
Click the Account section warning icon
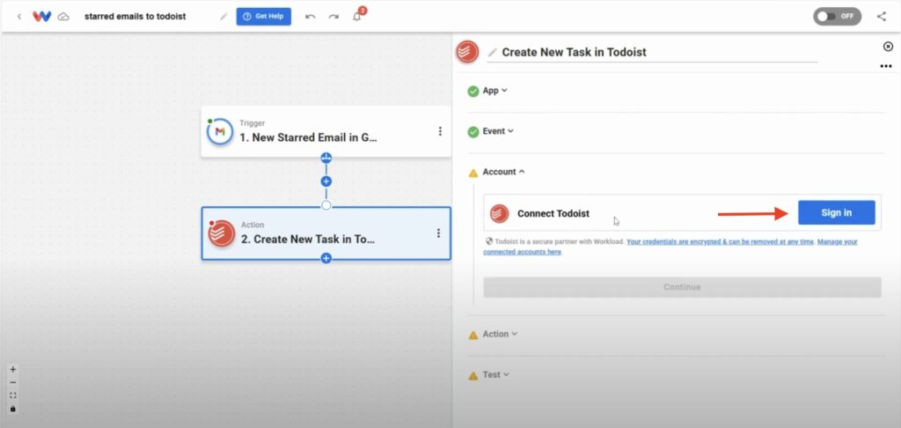tap(472, 173)
